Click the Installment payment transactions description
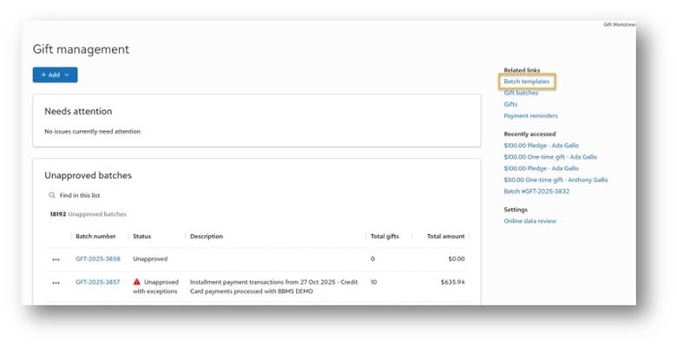 coord(273,286)
